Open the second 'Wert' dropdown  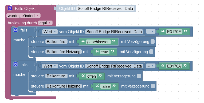[50, 66]
